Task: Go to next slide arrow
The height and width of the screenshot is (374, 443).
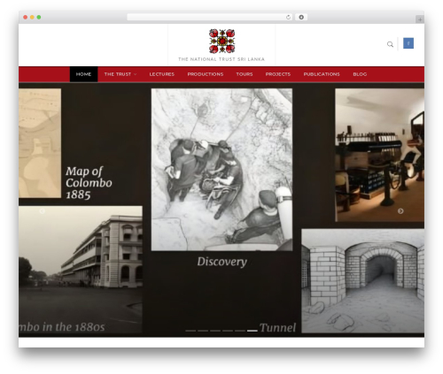Action: 400,211
